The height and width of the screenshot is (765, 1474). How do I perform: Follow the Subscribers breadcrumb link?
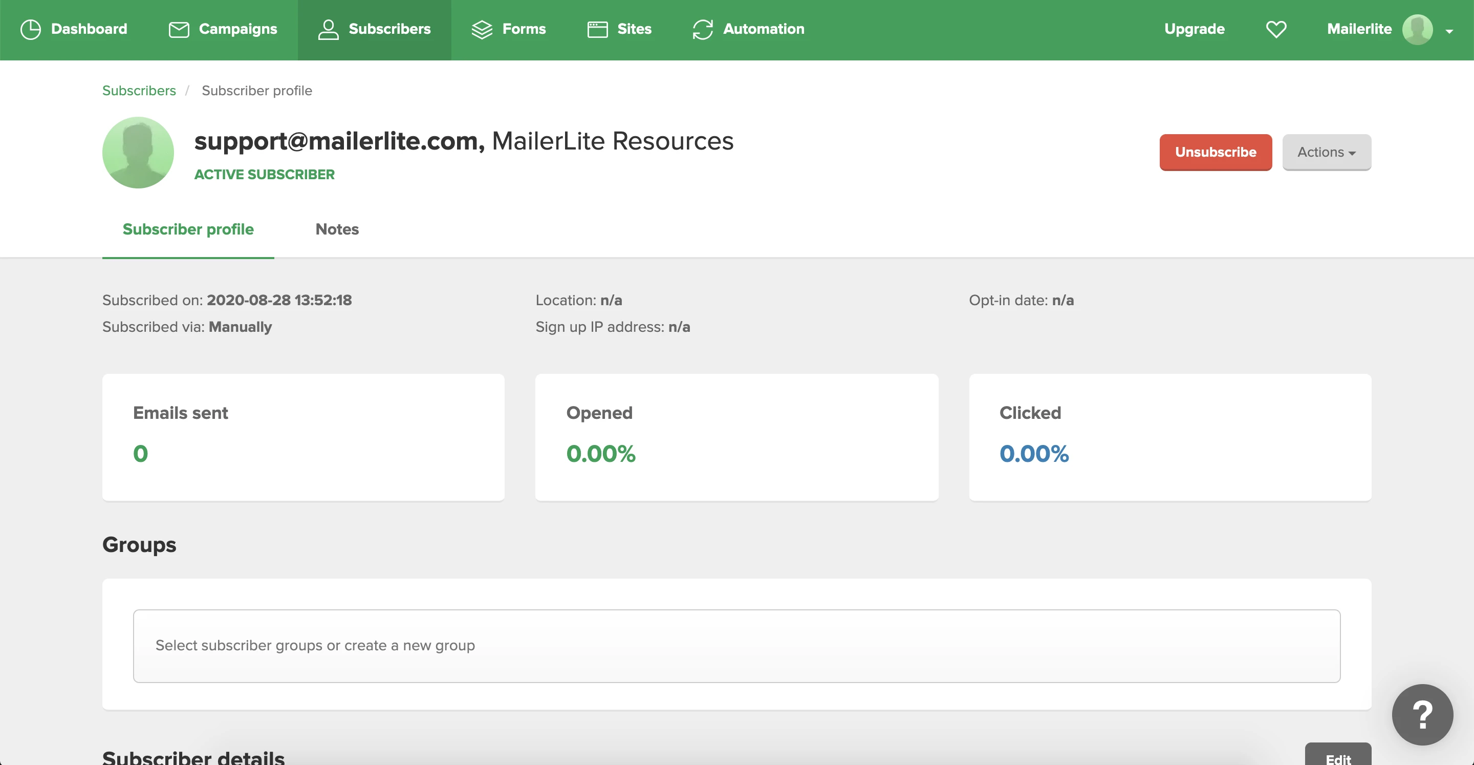coord(139,91)
